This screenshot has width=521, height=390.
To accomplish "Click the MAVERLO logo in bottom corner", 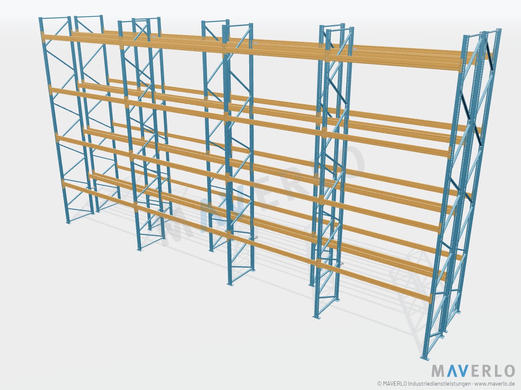I will (x=473, y=371).
